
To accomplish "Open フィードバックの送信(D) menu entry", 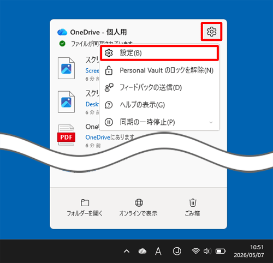I will click(159, 88).
